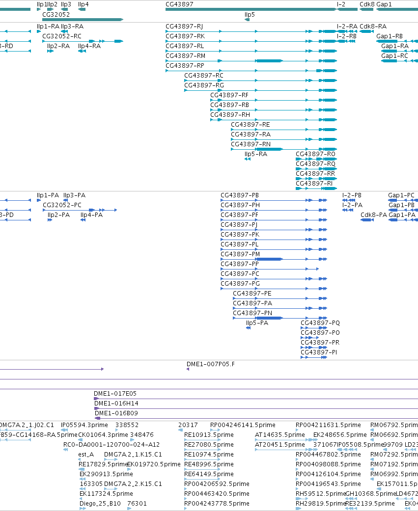Select the Gap1 gene label
Image resolution: width=418 pixels, height=511 pixels.
[x=384, y=4]
